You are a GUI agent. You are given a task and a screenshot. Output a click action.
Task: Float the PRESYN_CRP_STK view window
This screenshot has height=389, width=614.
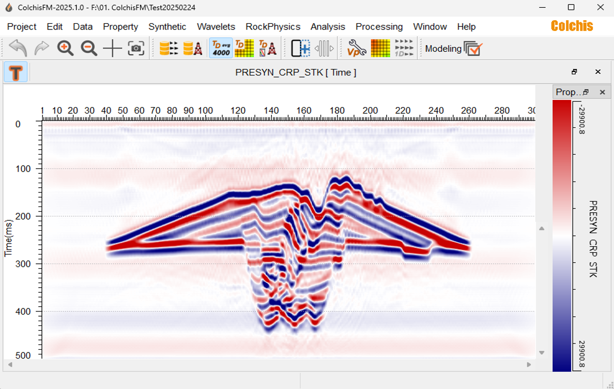coord(574,72)
